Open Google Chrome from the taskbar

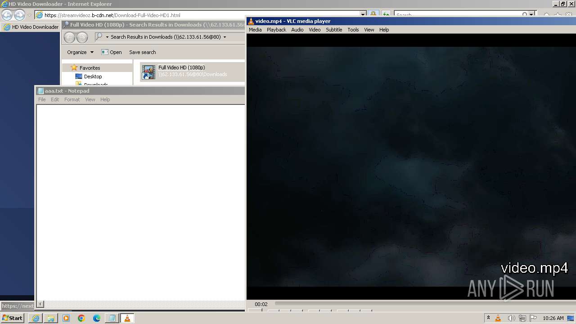pos(81,318)
